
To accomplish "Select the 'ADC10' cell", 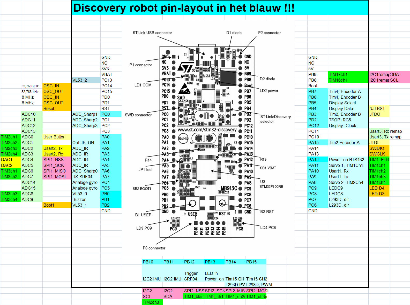I will coord(32,114).
